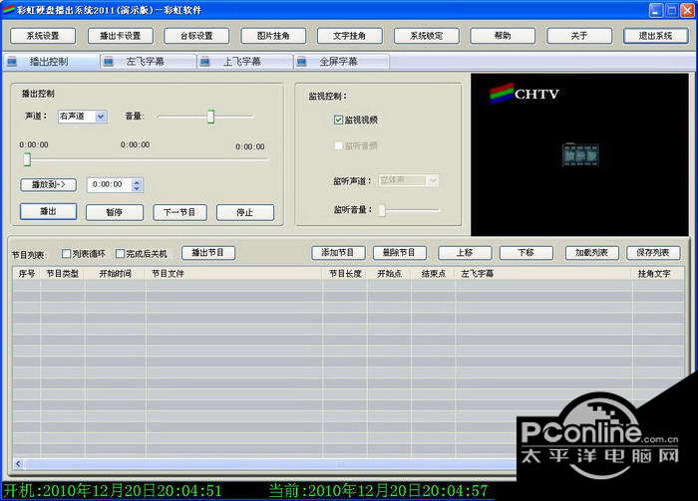The height and width of the screenshot is (501, 698).
Task: Click the 台标设置 button
Action: pyautogui.click(x=196, y=36)
